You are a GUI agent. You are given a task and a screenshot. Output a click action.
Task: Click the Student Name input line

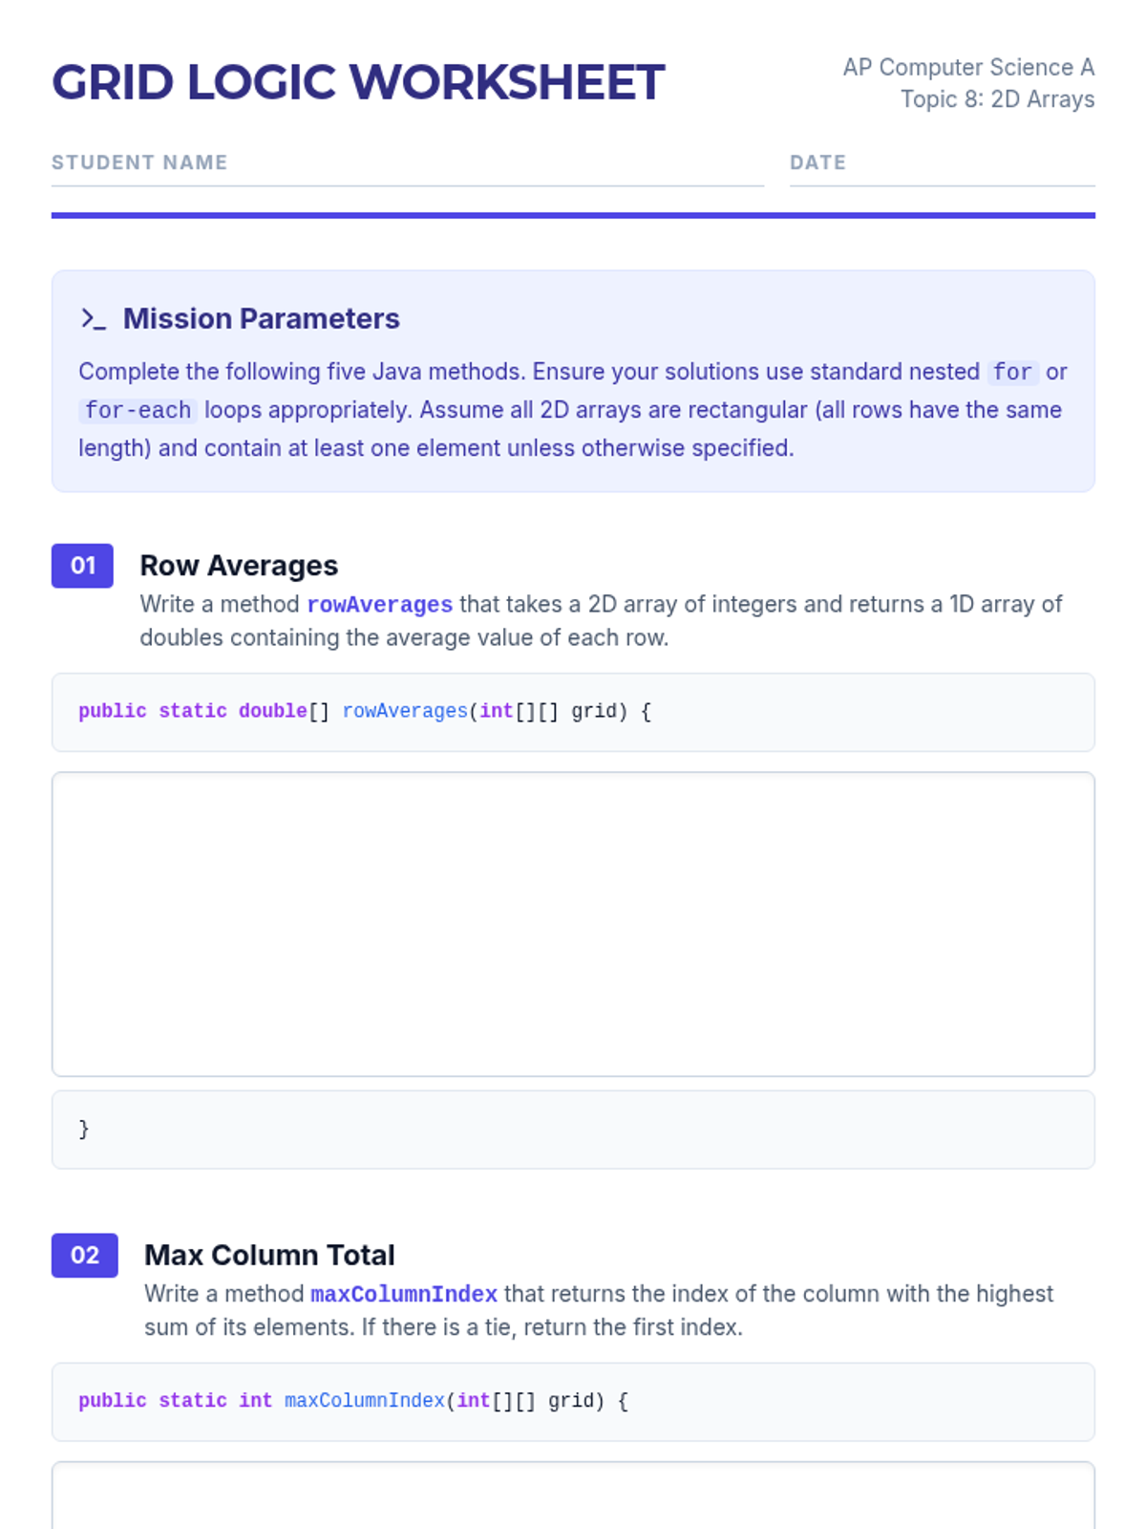tap(408, 170)
